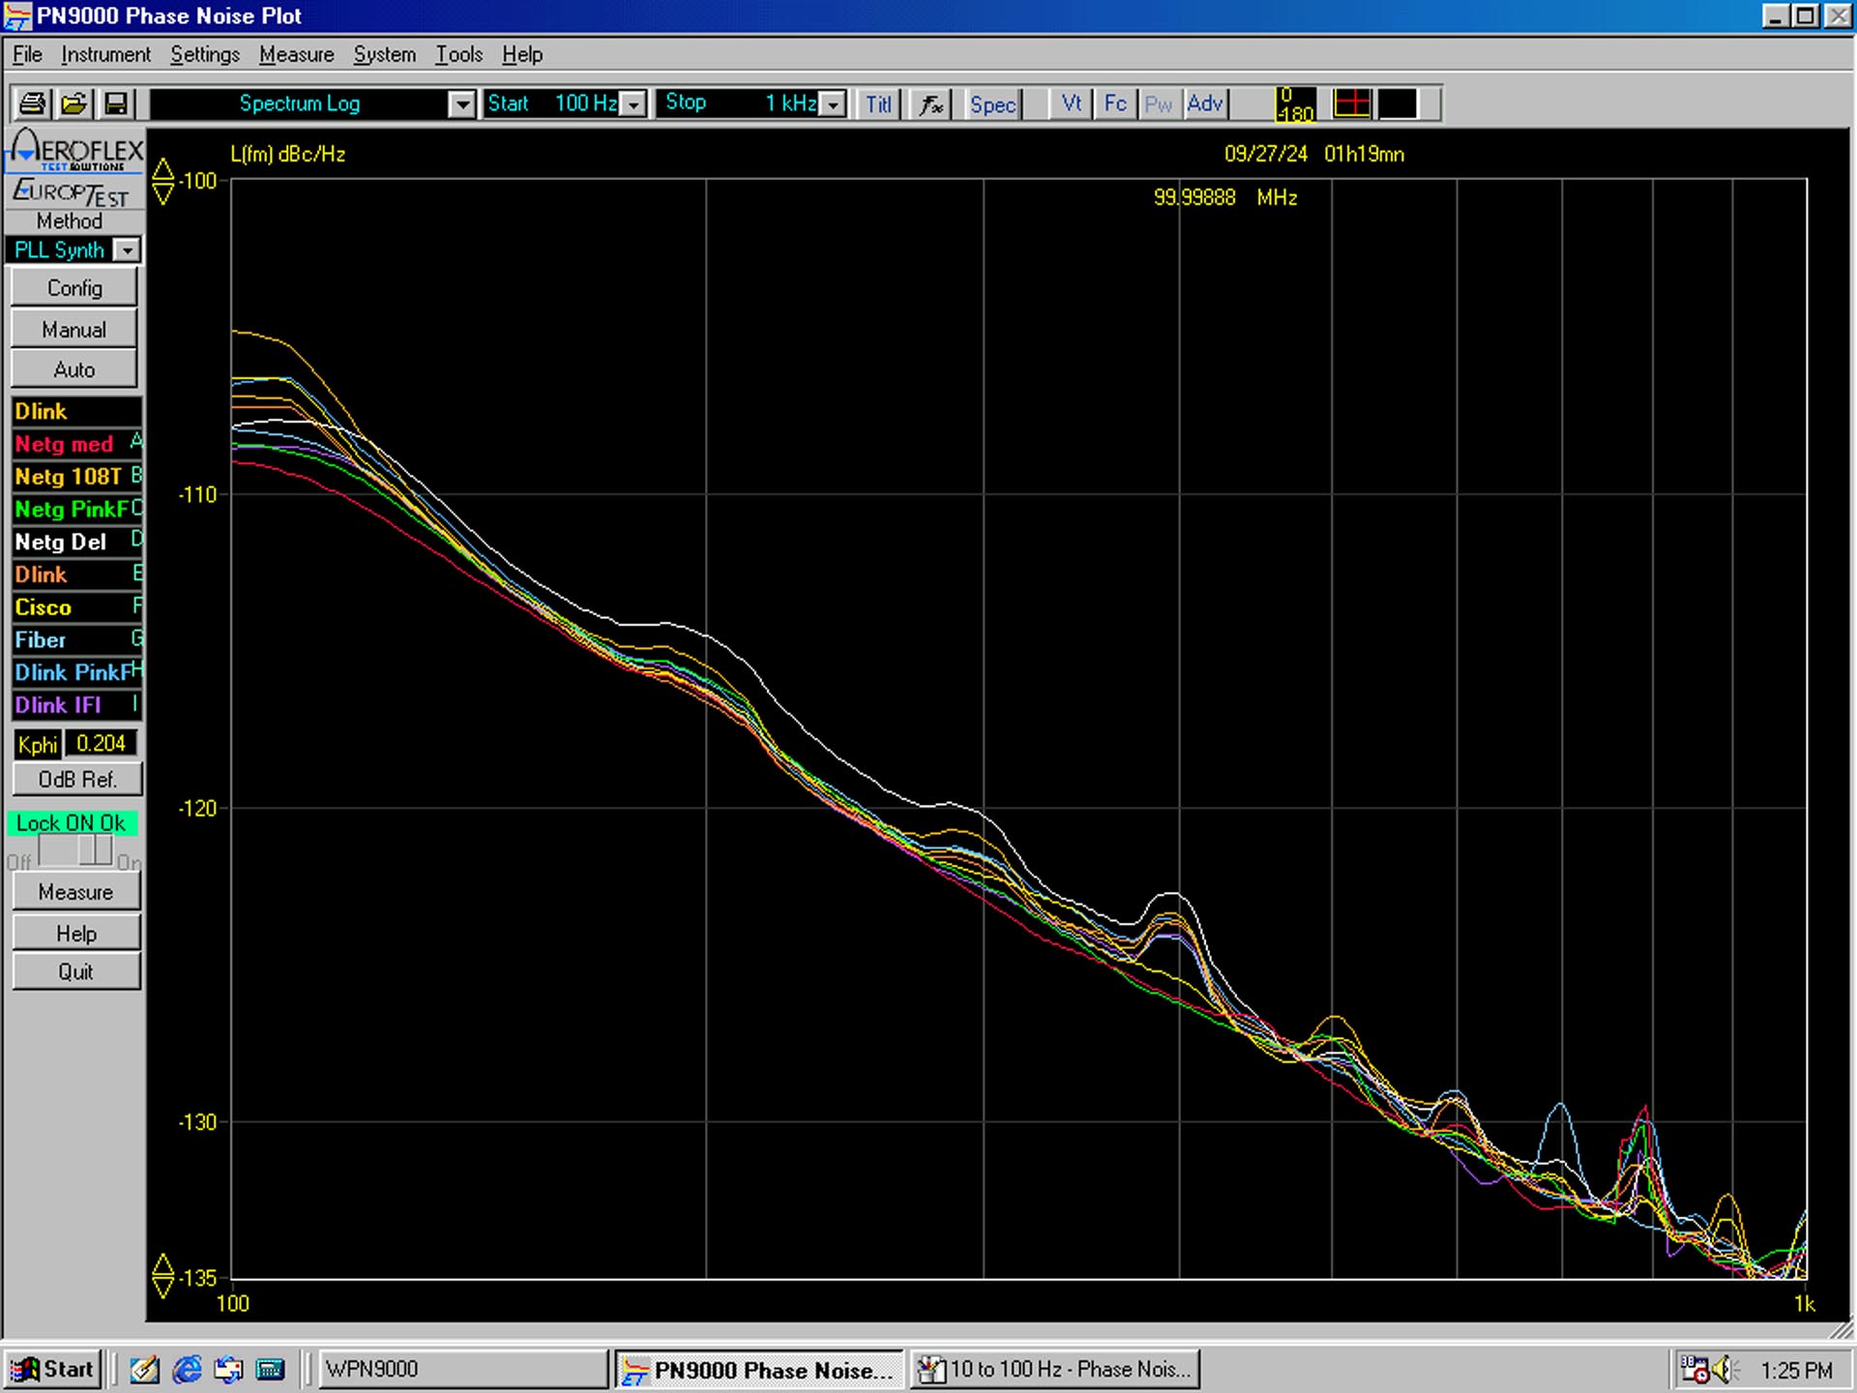
Task: Click the Outlook Express quick launch icon
Action: click(x=228, y=1369)
